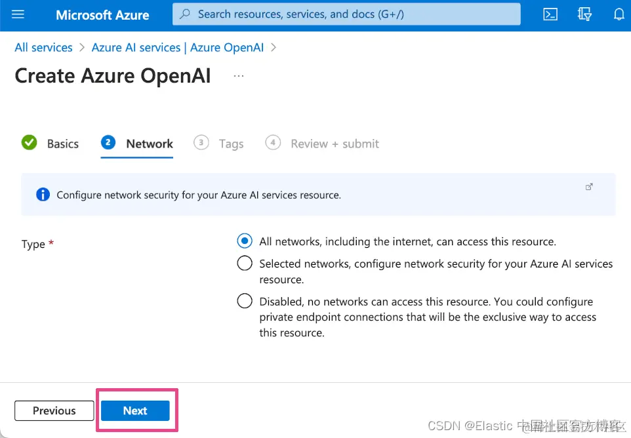
Task: Select the All networks radio option
Action: coord(245,241)
